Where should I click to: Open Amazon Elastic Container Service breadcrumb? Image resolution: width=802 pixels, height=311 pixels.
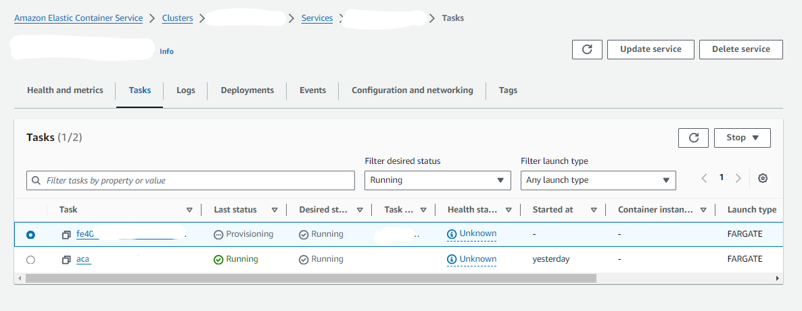[x=78, y=18]
